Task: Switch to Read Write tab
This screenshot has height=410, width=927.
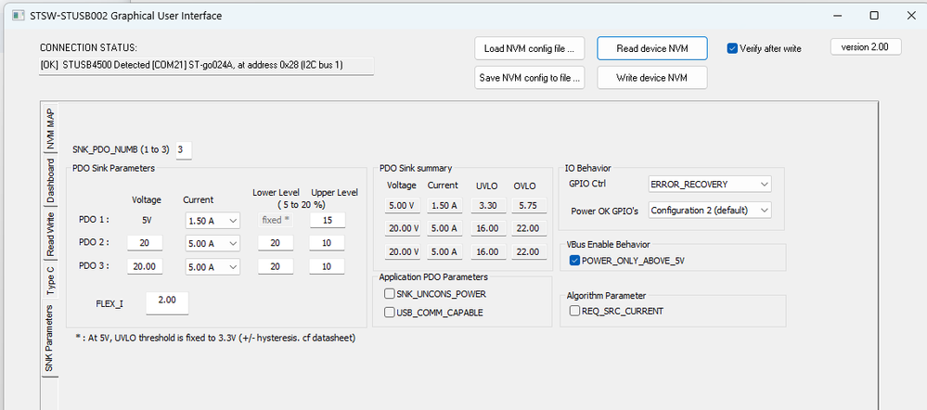Action: pyautogui.click(x=50, y=234)
